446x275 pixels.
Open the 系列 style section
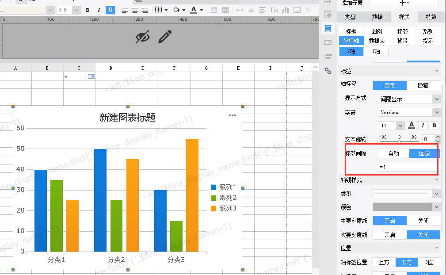[x=428, y=31]
